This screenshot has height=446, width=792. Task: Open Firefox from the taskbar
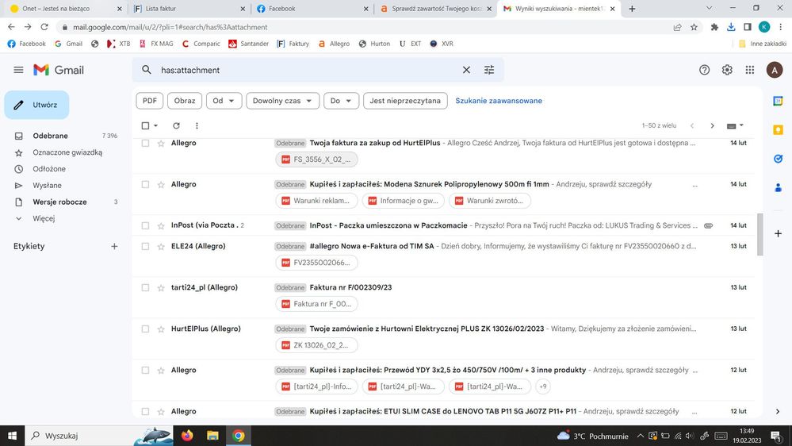click(187, 436)
